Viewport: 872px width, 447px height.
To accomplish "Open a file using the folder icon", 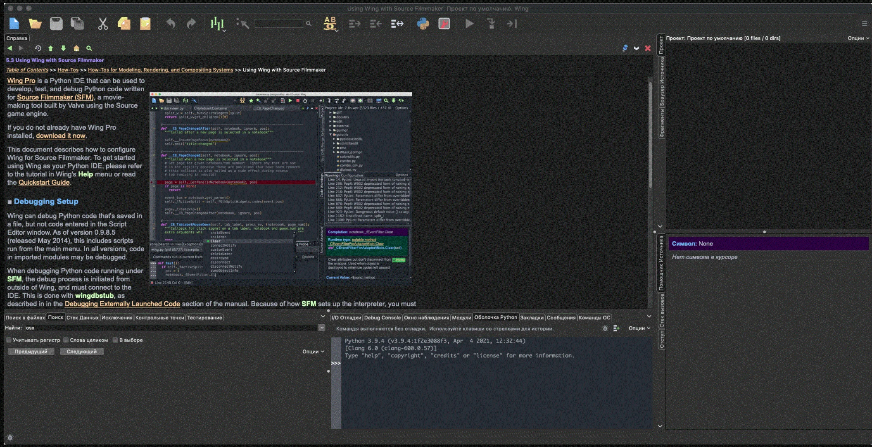I will 35,24.
